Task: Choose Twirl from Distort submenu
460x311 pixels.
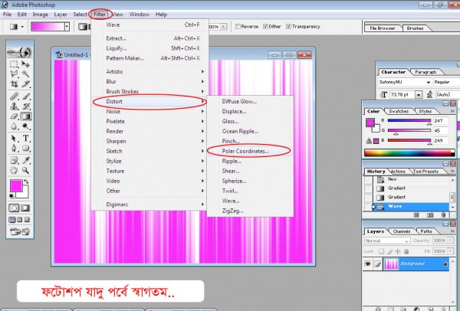Action: (250, 191)
